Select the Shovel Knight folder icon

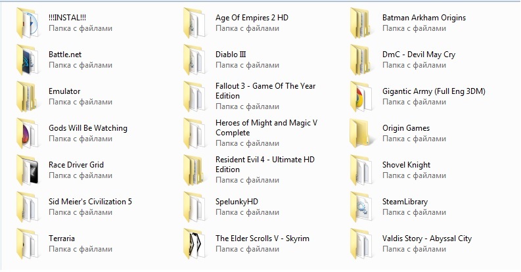pyautogui.click(x=361, y=170)
